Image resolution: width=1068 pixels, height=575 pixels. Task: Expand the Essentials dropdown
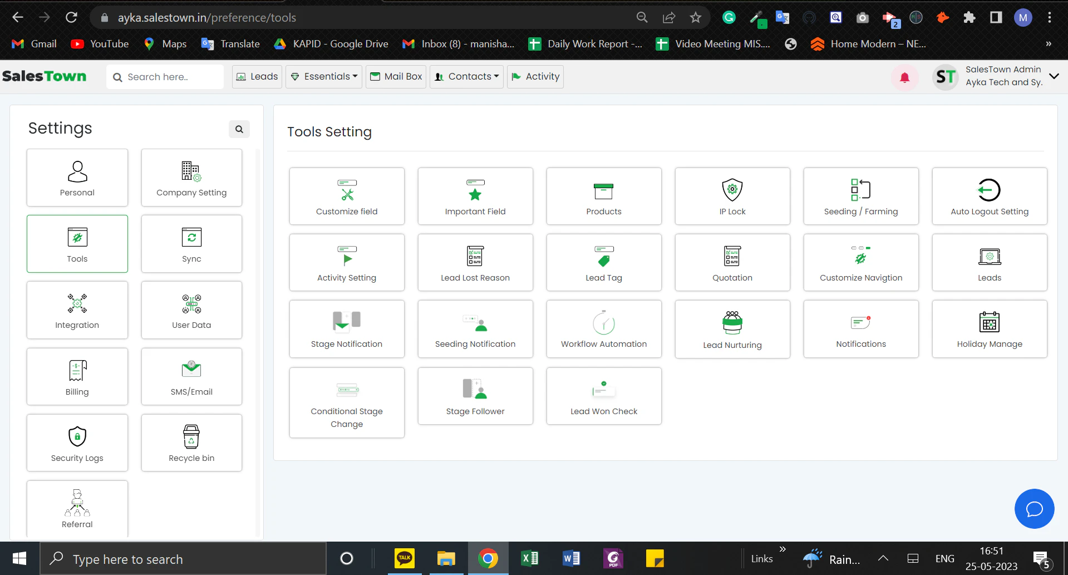pos(323,76)
